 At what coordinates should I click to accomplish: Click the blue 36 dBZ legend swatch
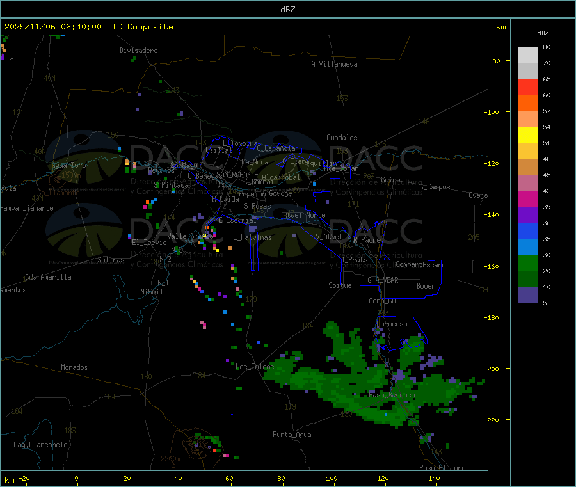pos(527,230)
